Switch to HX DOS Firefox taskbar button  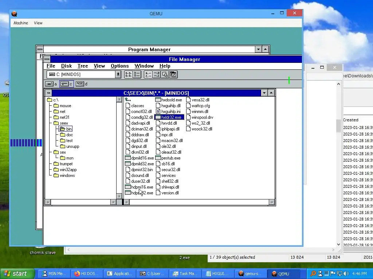coord(87,274)
